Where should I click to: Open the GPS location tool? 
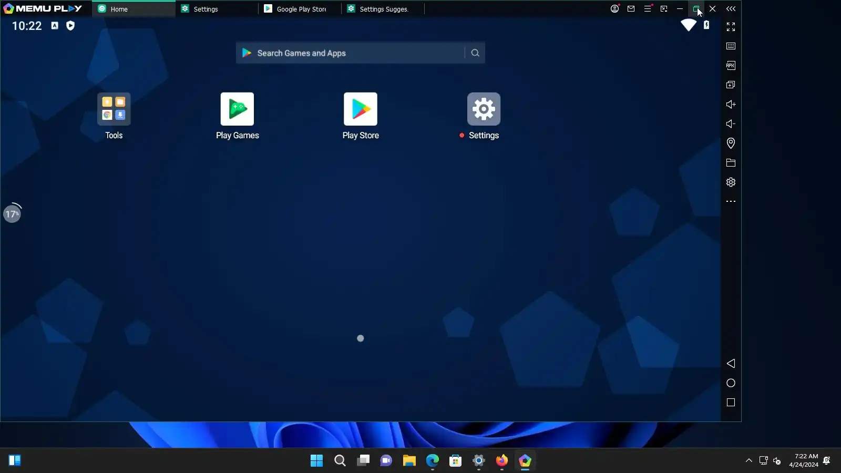[731, 143]
